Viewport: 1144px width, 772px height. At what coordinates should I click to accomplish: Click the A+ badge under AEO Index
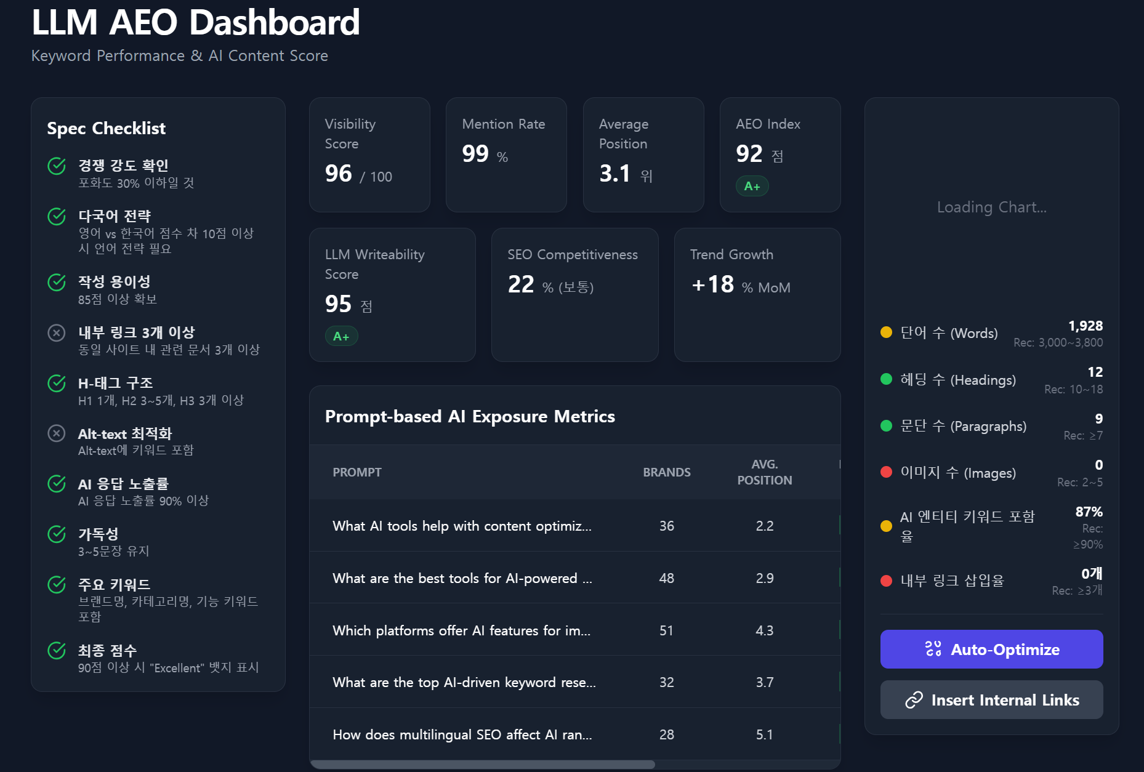point(752,186)
